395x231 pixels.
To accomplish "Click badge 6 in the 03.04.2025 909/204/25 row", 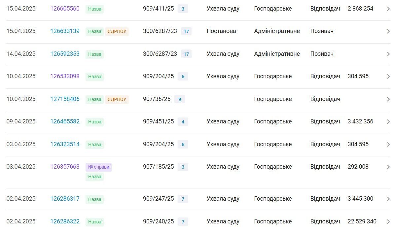I will tap(183, 145).
